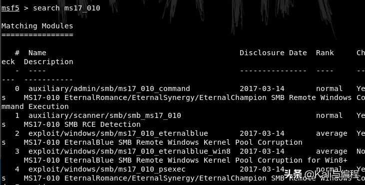Click the average rank of module 2
This screenshot has width=365, height=185.
332,134
